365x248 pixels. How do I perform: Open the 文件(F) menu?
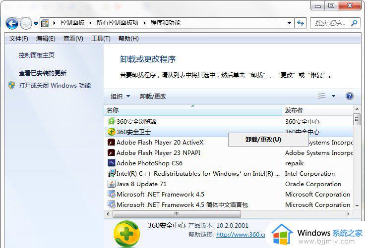(19, 38)
